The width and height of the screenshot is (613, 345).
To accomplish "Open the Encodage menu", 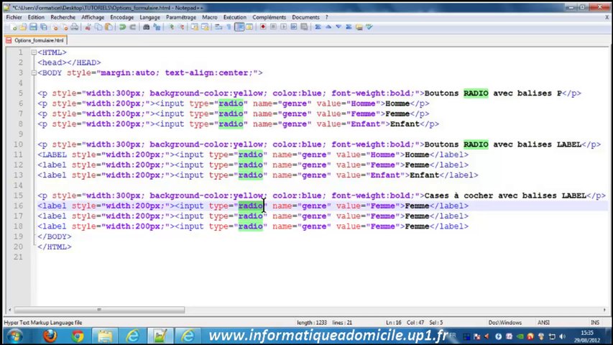I will [122, 17].
